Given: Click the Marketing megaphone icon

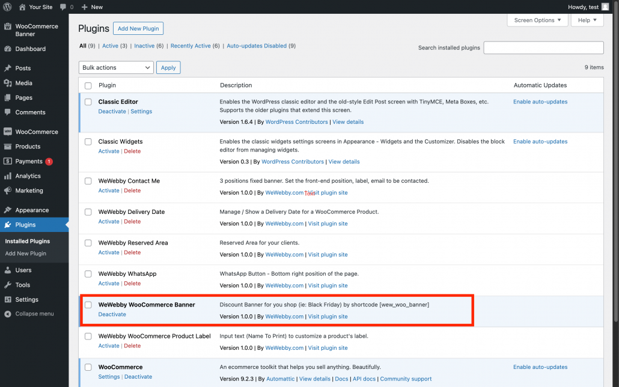Looking at the screenshot, I should coord(8,190).
